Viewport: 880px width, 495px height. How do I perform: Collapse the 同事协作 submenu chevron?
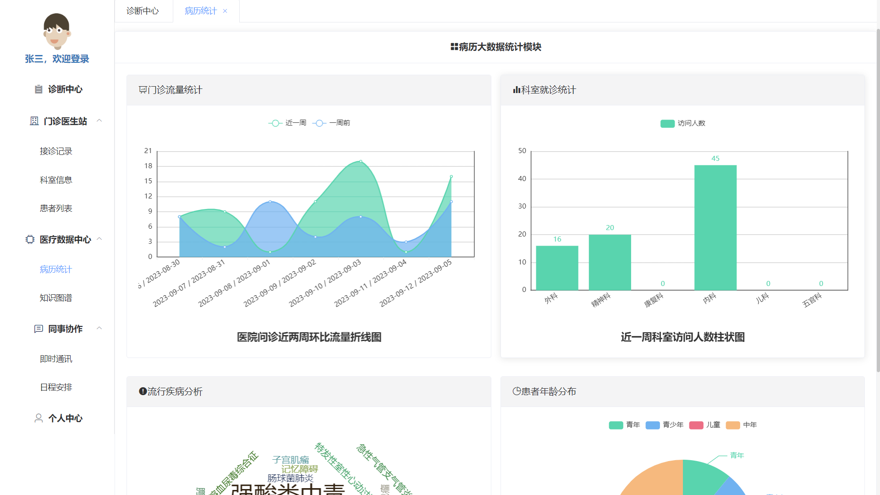pos(99,328)
